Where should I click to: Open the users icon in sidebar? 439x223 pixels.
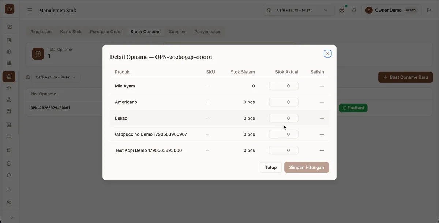pyautogui.click(x=9, y=202)
